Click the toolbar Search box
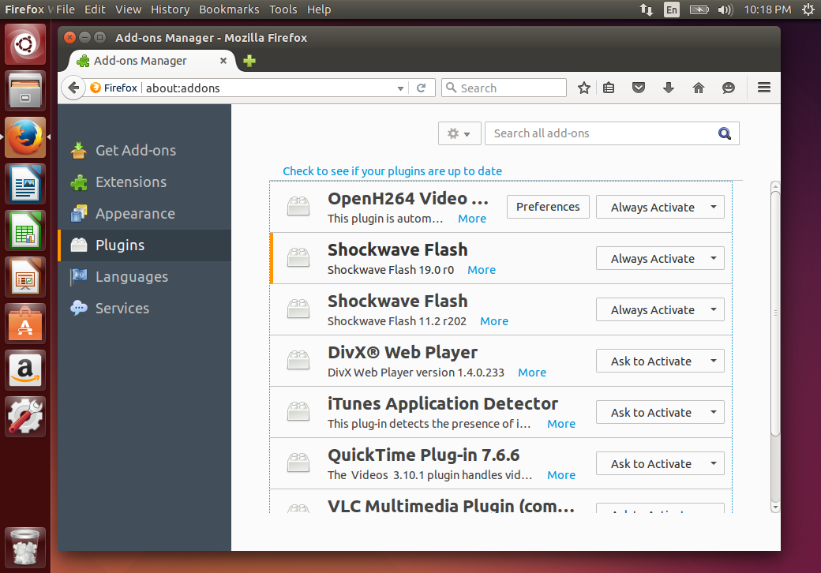 (x=504, y=88)
